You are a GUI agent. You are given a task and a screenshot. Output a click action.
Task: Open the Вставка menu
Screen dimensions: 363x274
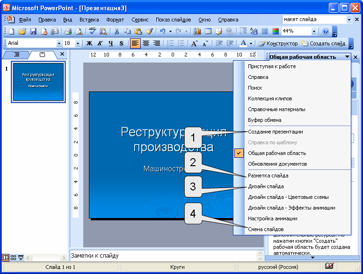89,20
